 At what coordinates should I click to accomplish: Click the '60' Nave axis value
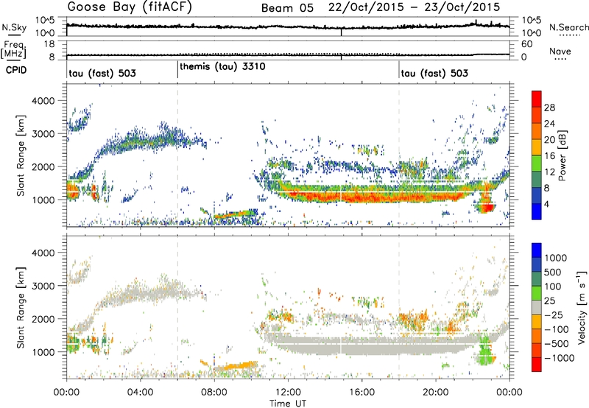click(x=526, y=44)
